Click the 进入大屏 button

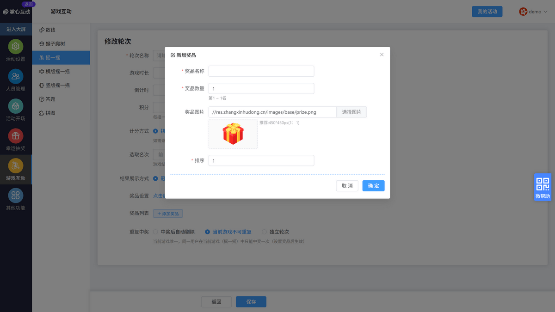click(16, 29)
